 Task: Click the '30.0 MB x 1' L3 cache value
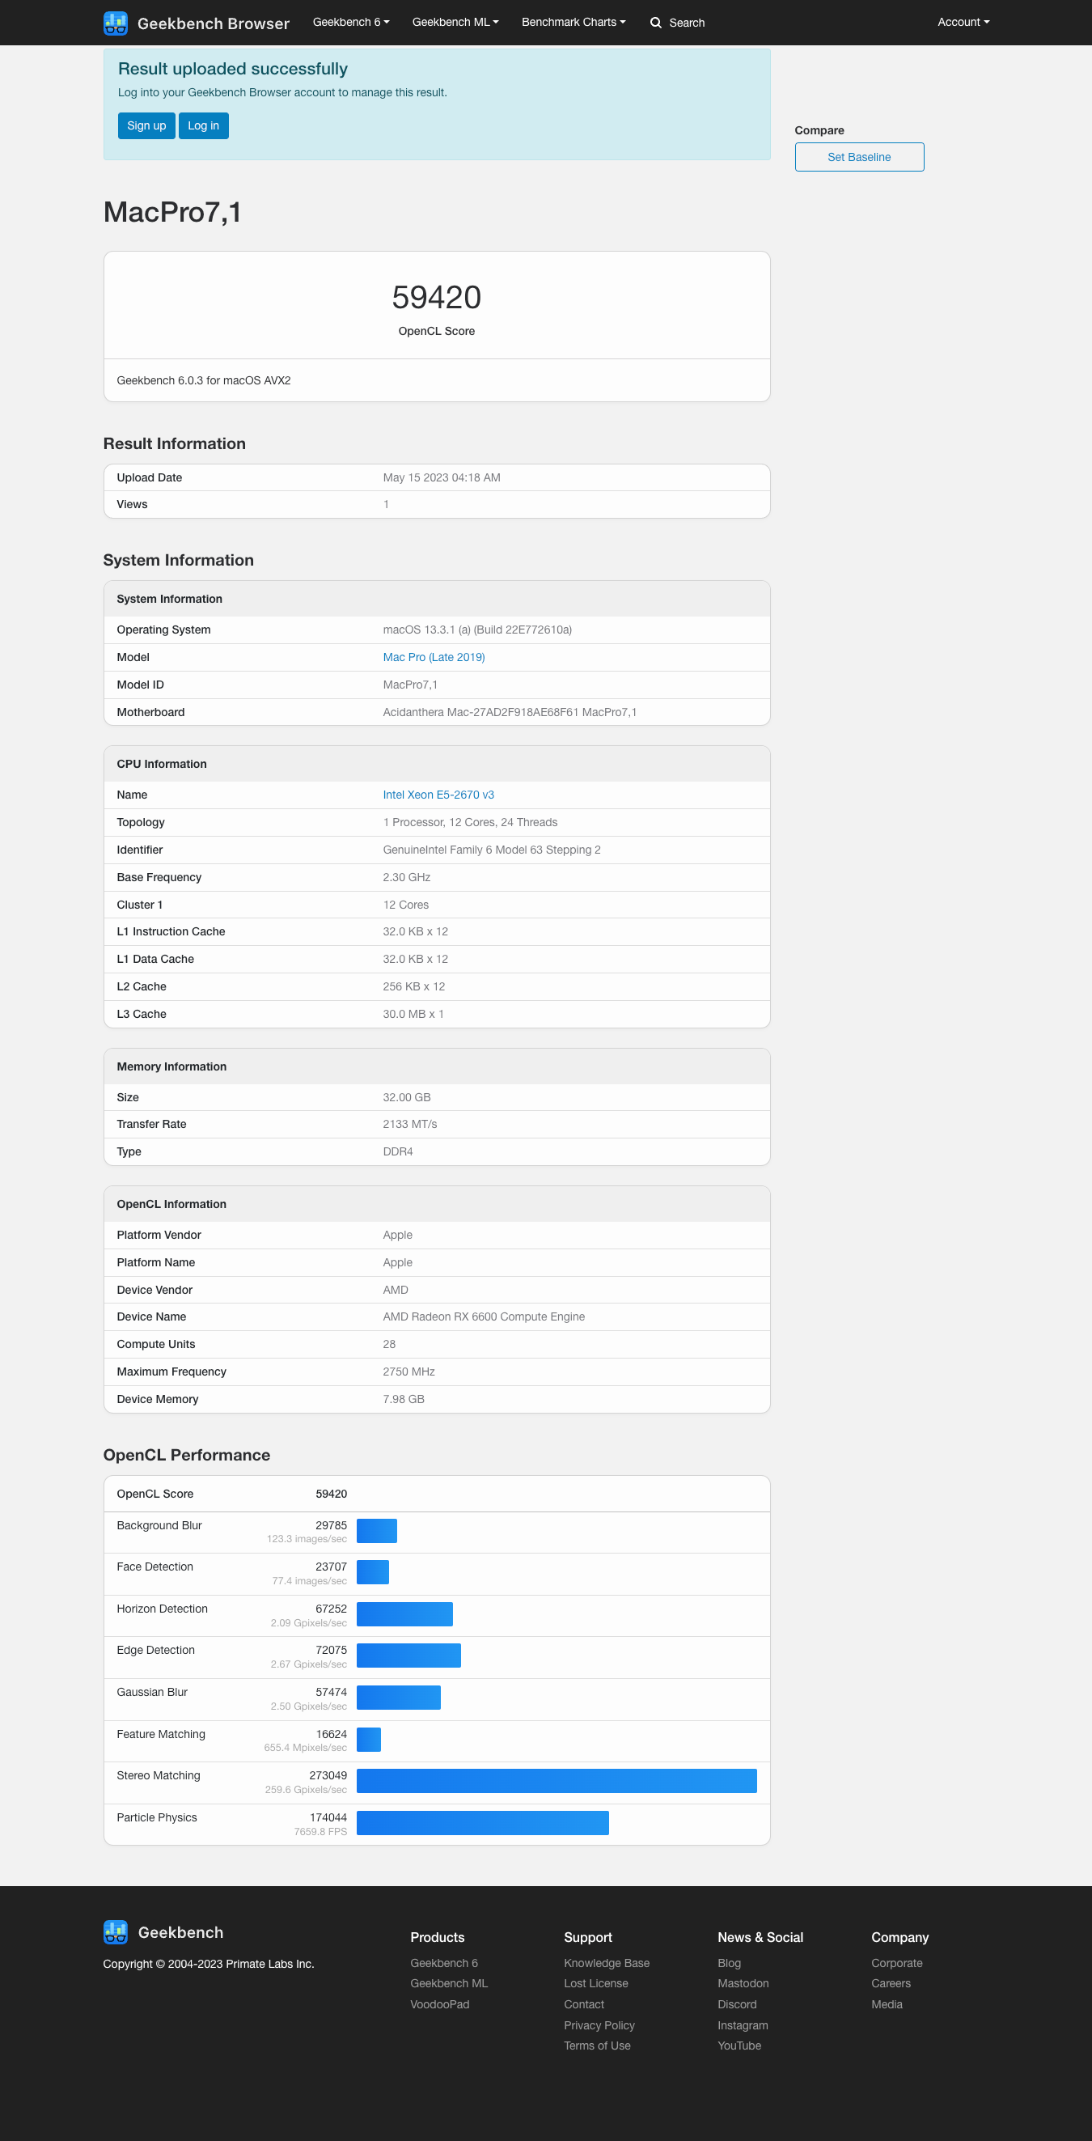413,1015
